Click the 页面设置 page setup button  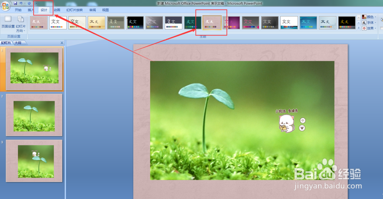click(x=8, y=22)
